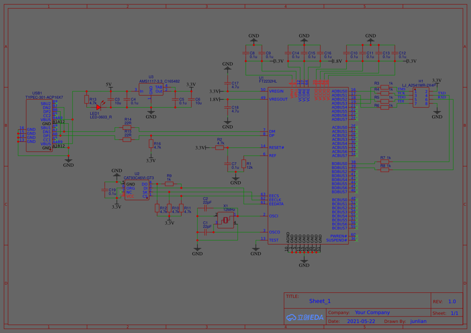Select the BCBUS7 pin label
471x333 pixels.
tap(339, 228)
